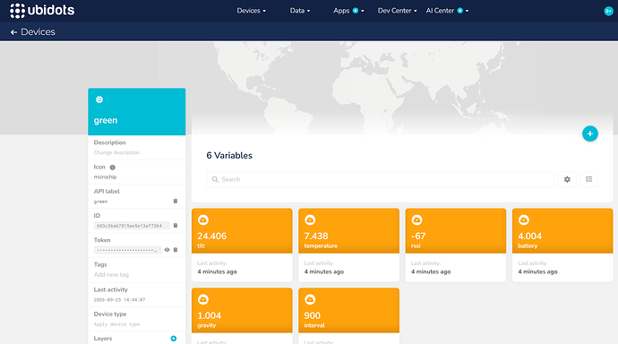The height and width of the screenshot is (344, 618).
Task: Reveal the token with eye icon
Action: coord(167,250)
